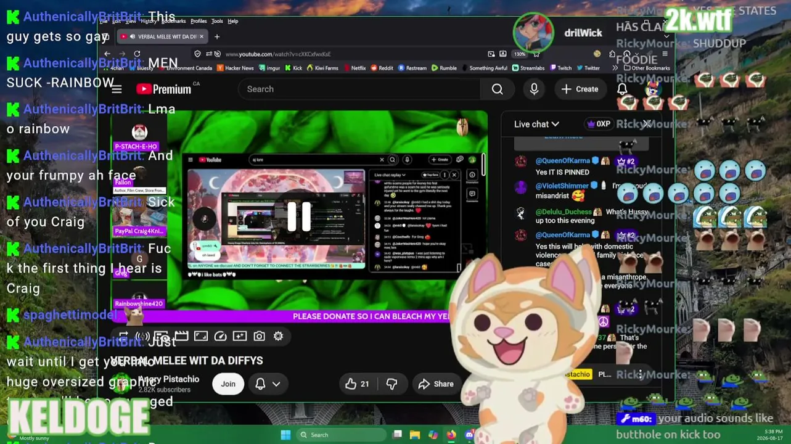The image size is (791, 444).
Task: Join the Angry Pistachio channel
Action: [x=228, y=384]
